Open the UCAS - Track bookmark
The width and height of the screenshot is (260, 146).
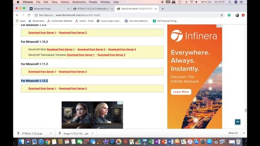coord(84,21)
